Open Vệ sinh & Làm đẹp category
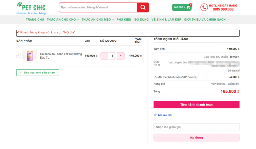Viewport: 256px width, 149px height. (x=166, y=19)
